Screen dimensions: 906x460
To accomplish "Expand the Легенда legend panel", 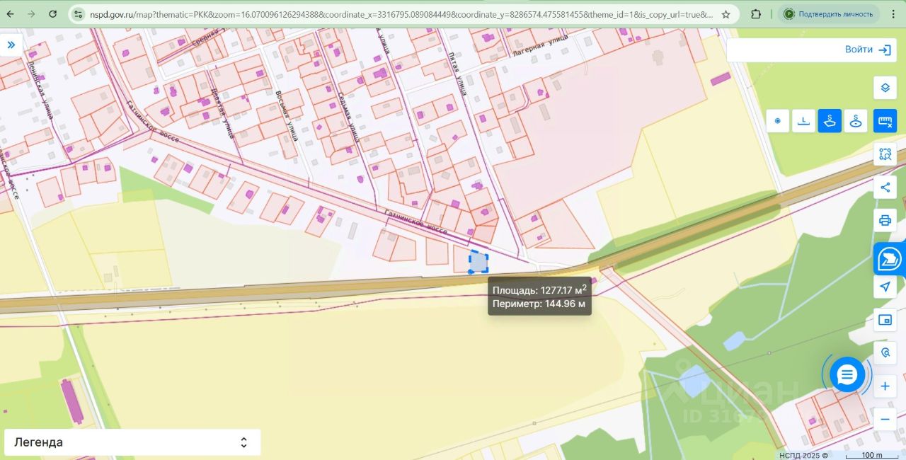I will [132, 442].
